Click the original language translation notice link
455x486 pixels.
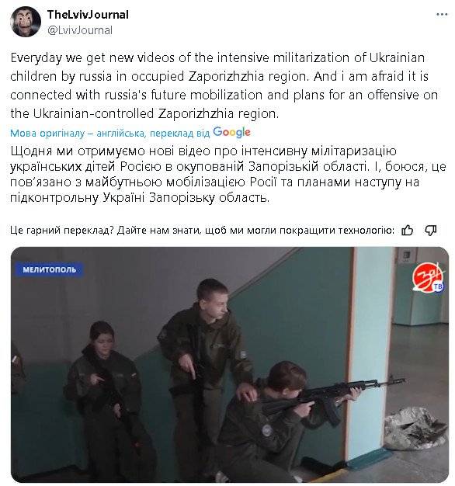coord(109,134)
